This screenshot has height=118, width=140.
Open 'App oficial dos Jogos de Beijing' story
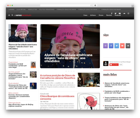point(21,105)
